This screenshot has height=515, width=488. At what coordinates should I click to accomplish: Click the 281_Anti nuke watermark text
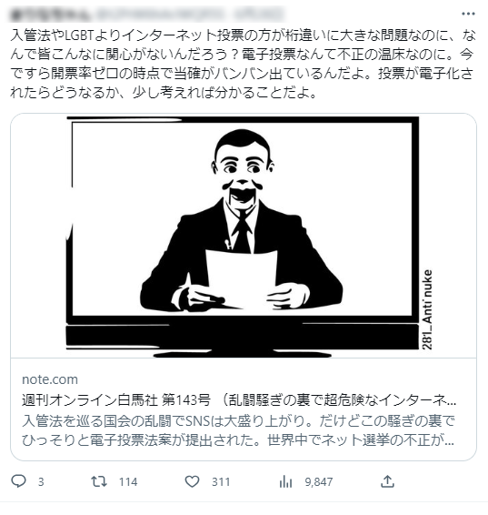point(426,309)
